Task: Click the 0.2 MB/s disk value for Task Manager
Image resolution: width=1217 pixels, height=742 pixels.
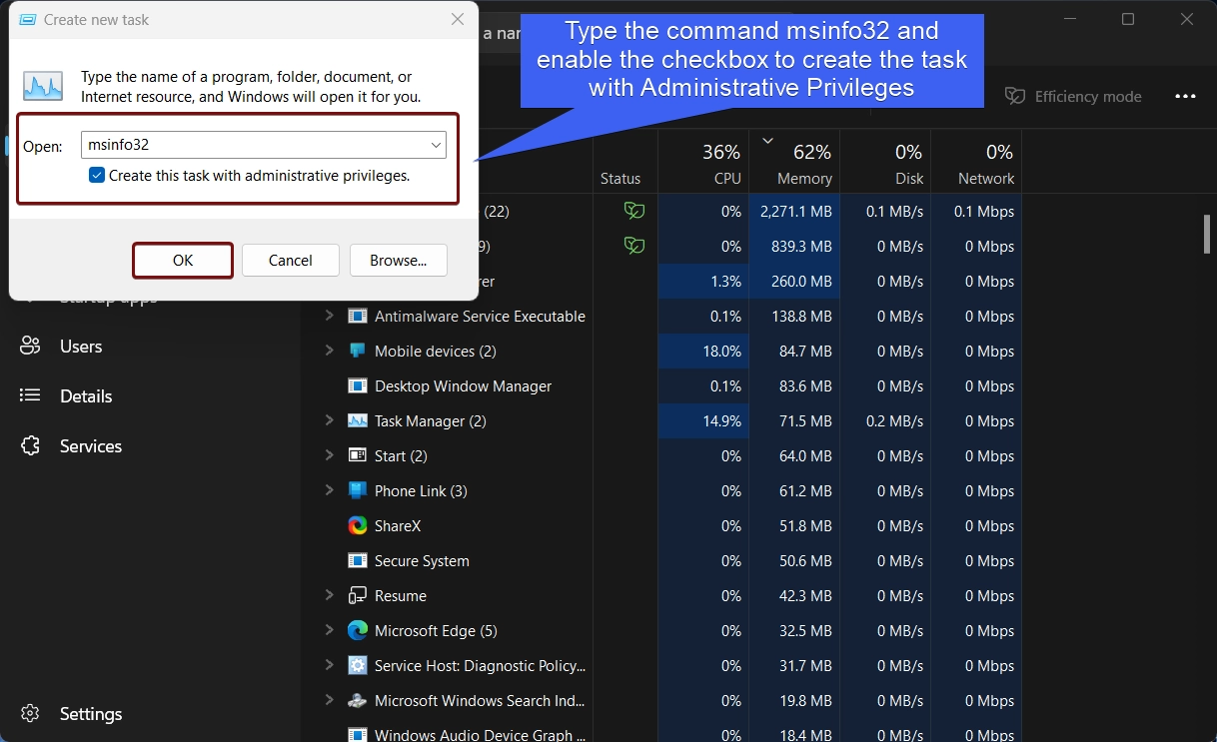Action: (x=894, y=421)
